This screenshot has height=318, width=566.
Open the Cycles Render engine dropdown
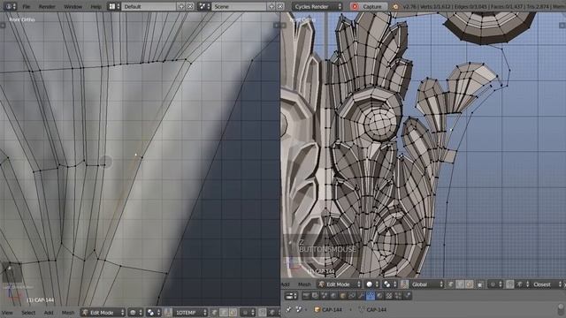[x=317, y=6]
